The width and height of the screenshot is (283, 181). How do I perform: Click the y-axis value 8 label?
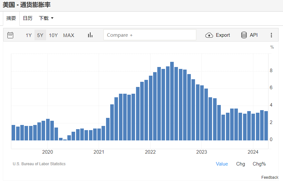click(x=271, y=71)
